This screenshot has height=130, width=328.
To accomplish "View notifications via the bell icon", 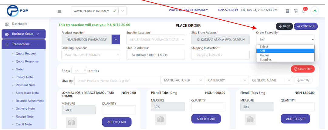I will [x=304, y=11].
